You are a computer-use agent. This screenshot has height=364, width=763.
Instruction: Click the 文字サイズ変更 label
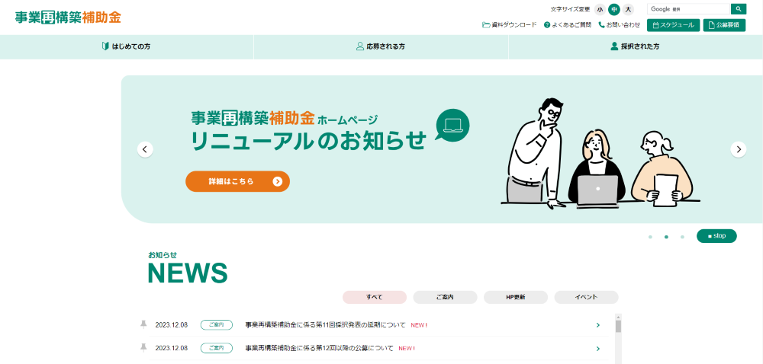[570, 9]
